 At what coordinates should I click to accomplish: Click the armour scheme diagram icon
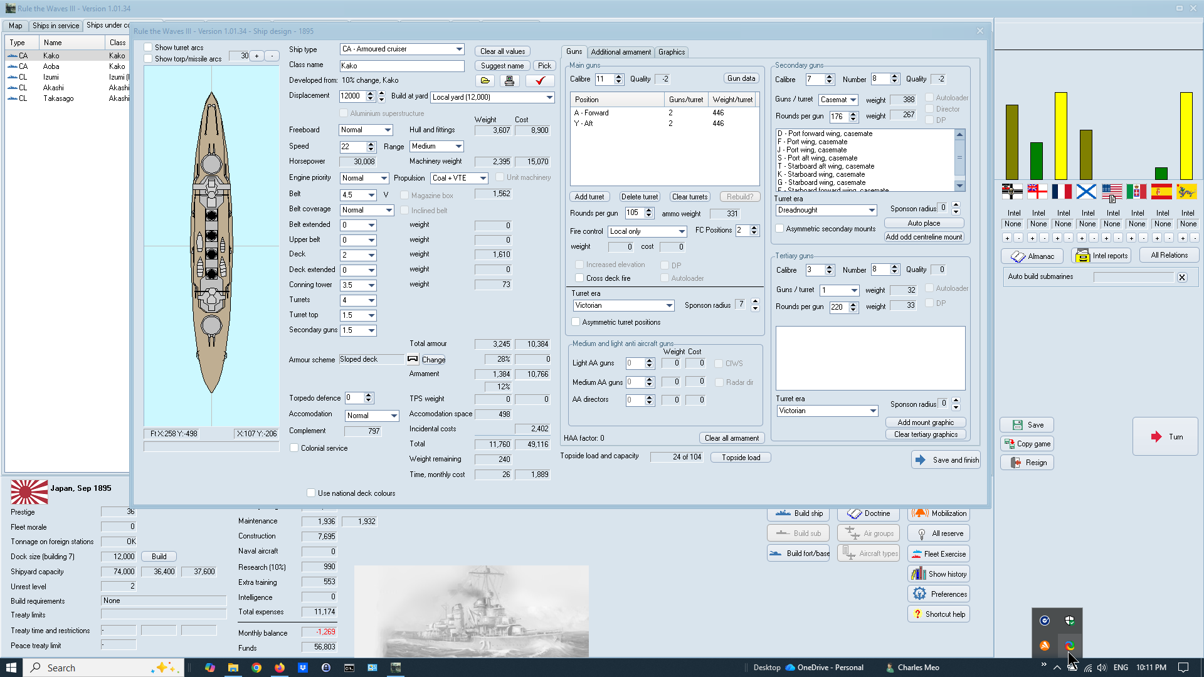(413, 359)
